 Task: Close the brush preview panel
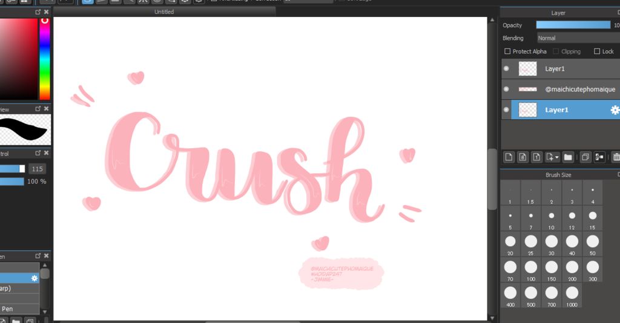[46, 109]
